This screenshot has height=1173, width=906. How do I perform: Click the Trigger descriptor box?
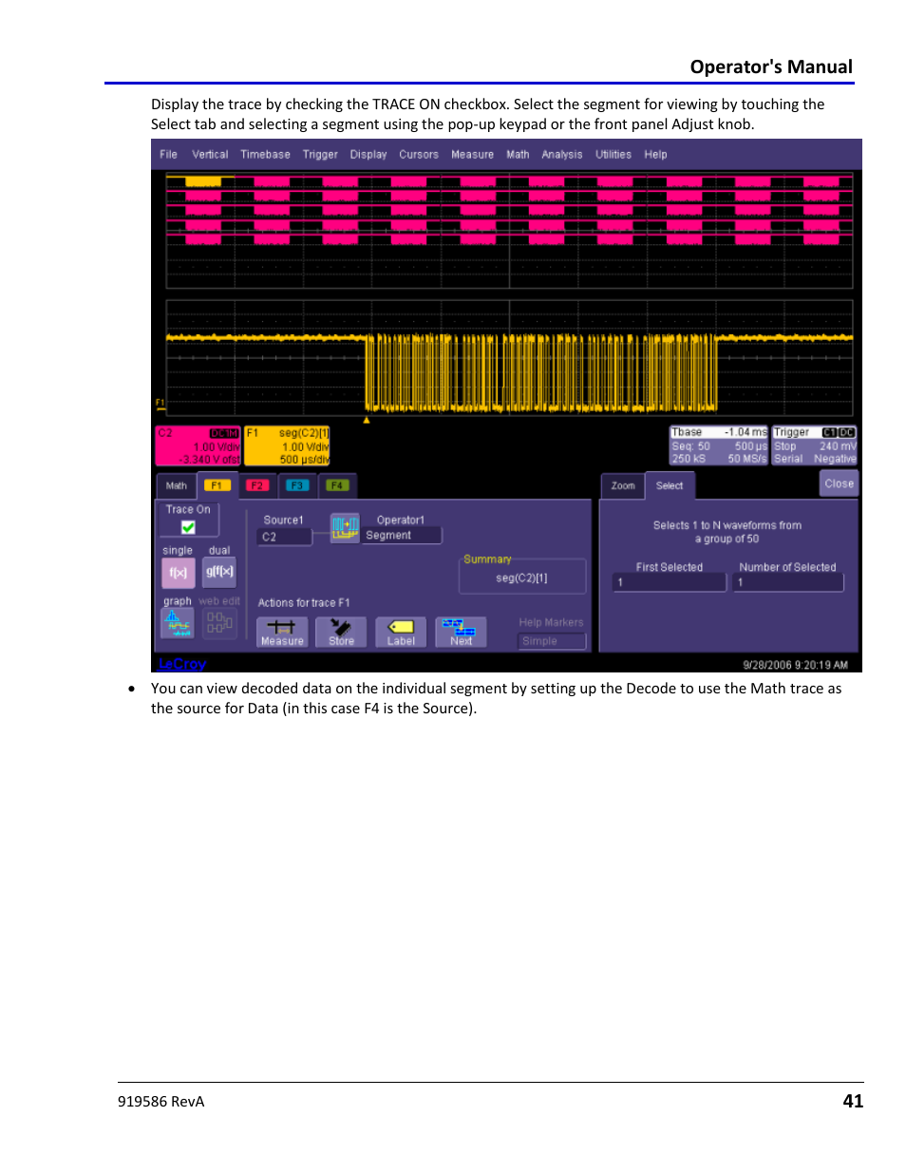pos(815,445)
